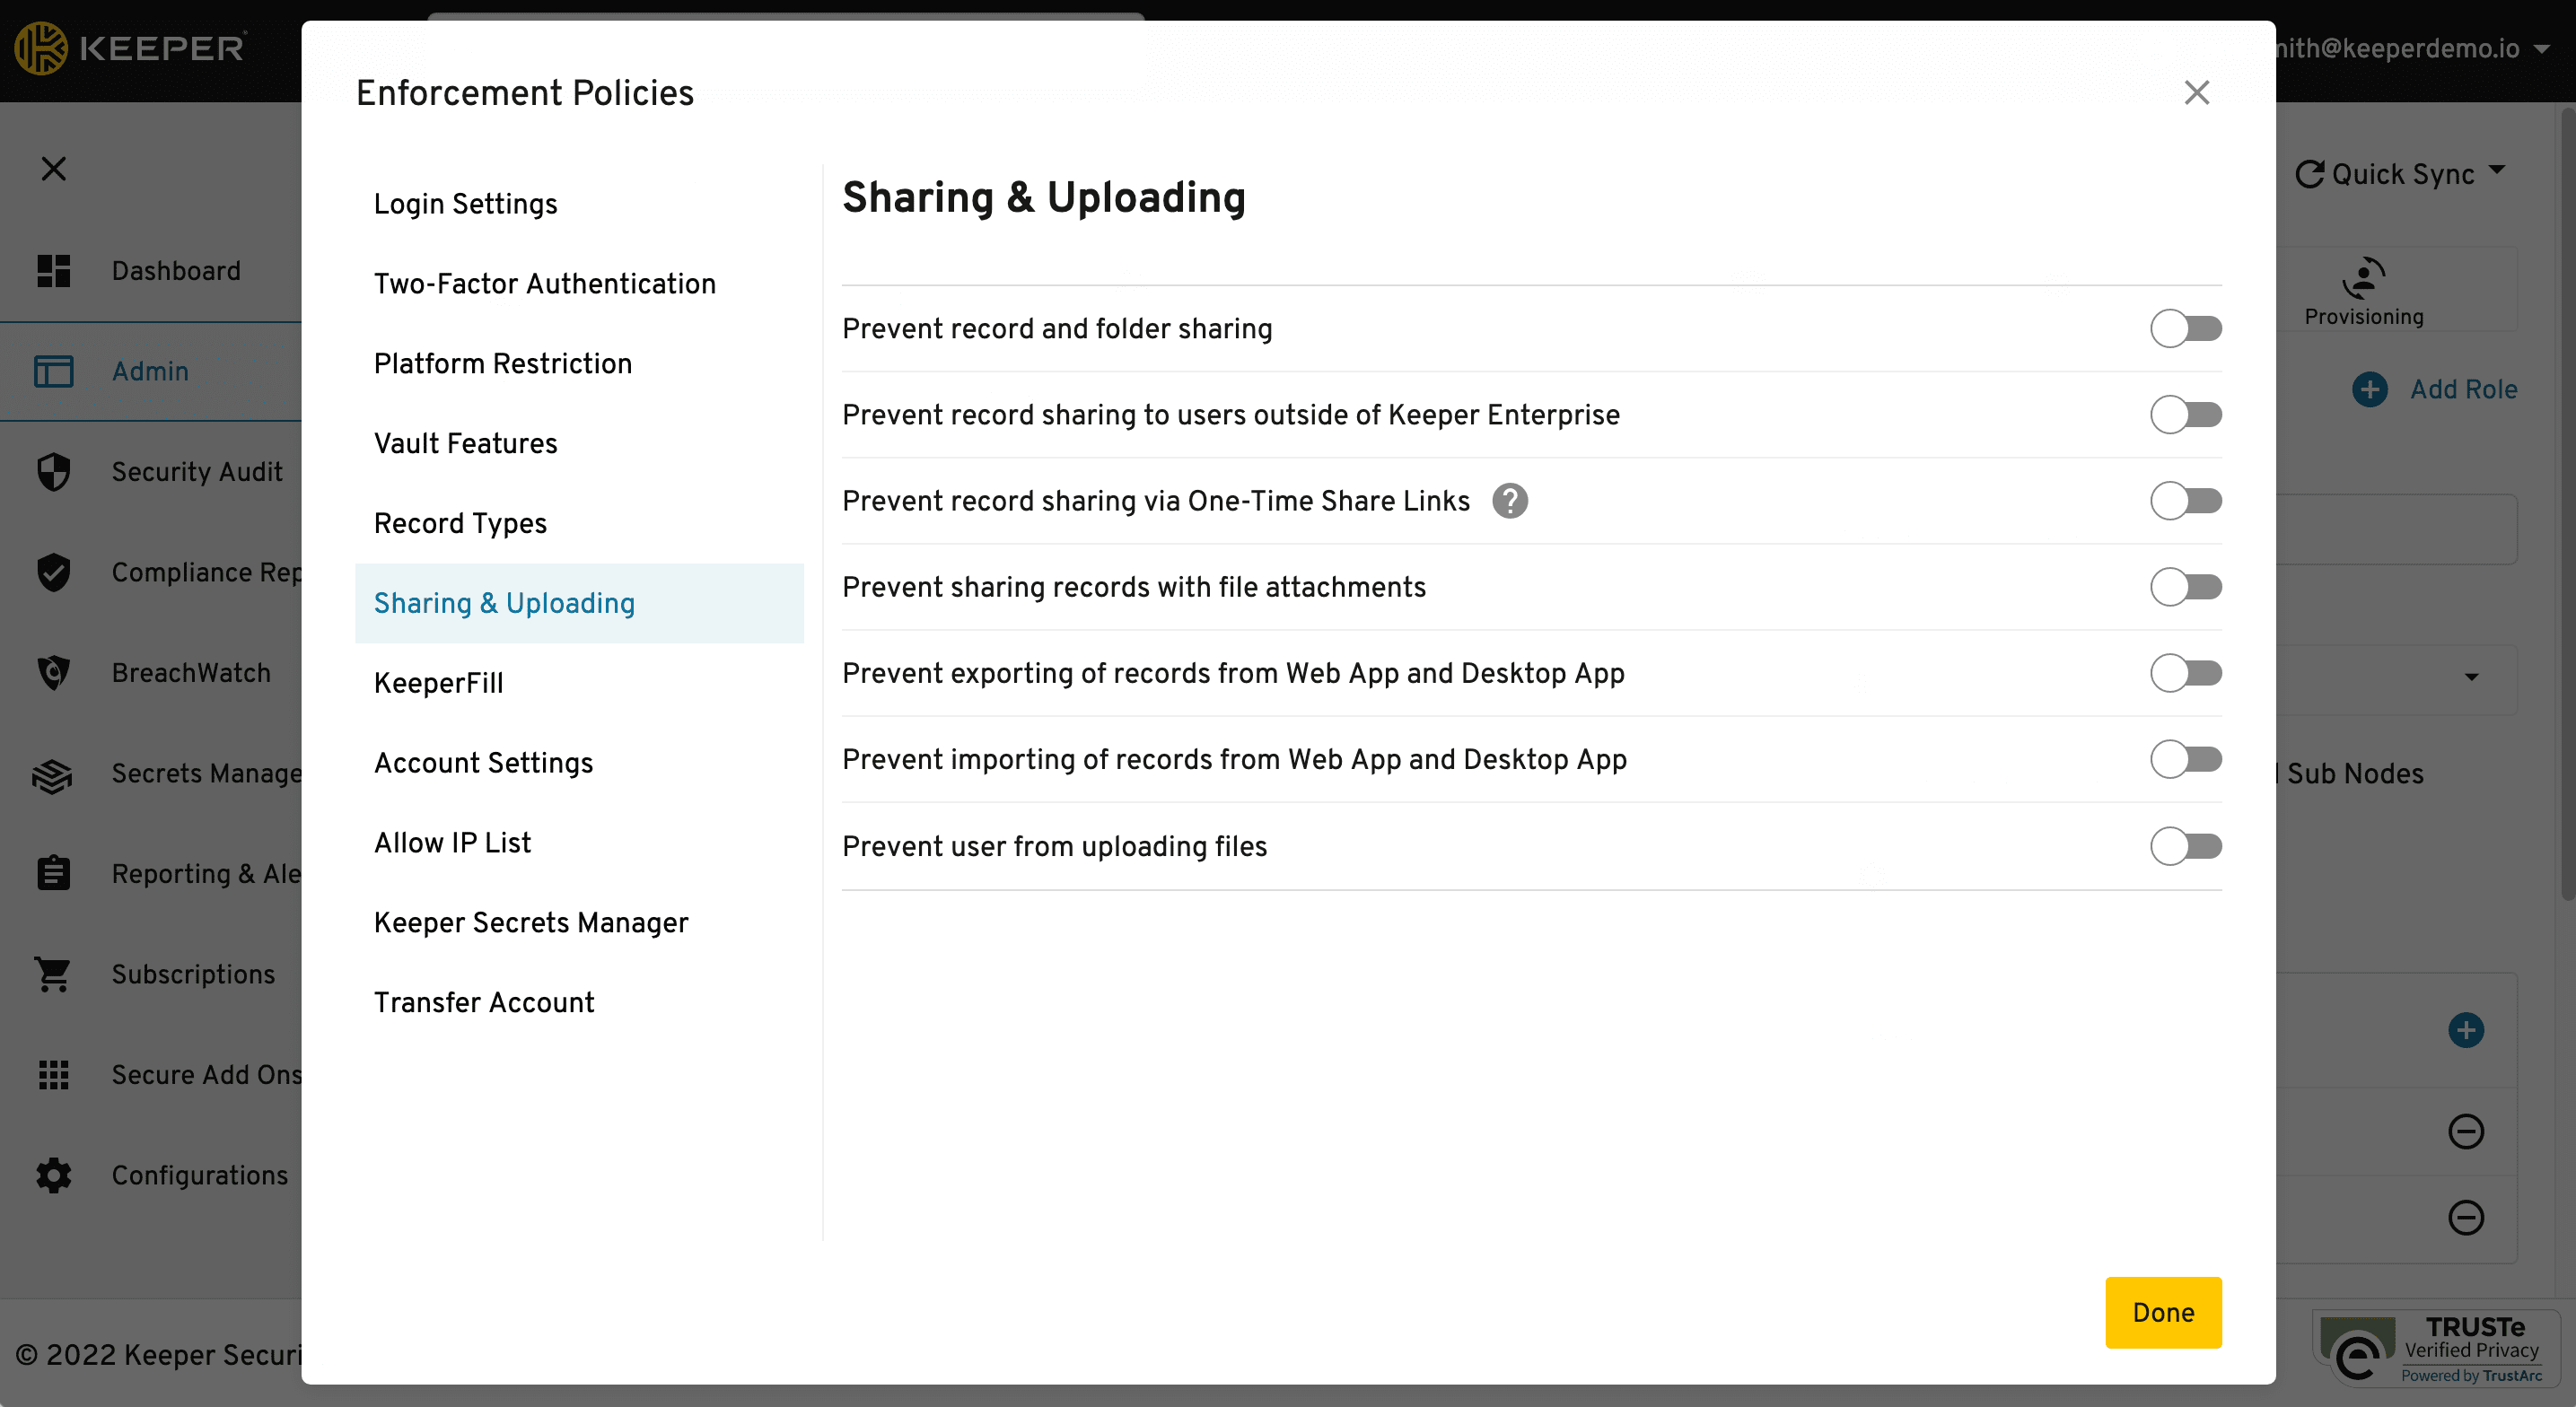Click the Reporting clipboard icon

click(x=54, y=873)
